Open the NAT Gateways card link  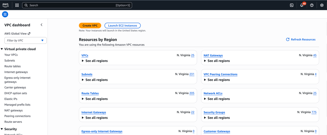pos(213,55)
